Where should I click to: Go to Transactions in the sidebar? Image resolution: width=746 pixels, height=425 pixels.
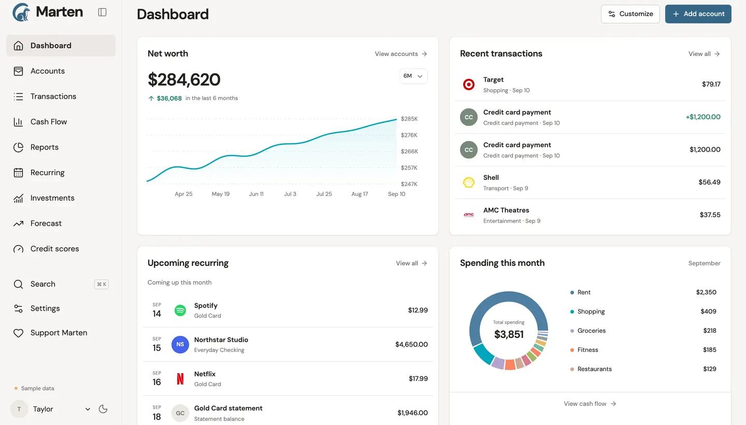point(61,96)
